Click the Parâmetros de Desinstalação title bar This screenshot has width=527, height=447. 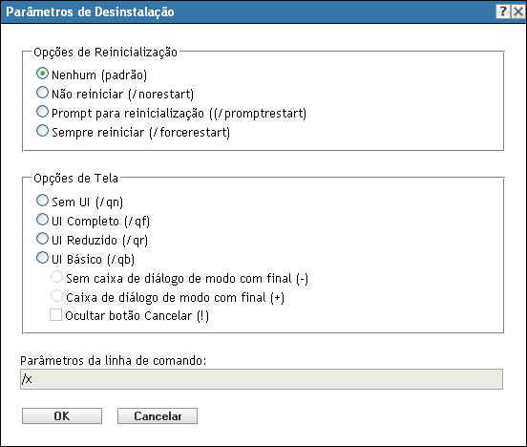coord(90,11)
